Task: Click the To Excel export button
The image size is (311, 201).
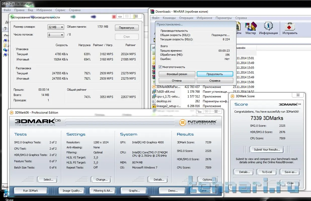Action: click(x=267, y=172)
